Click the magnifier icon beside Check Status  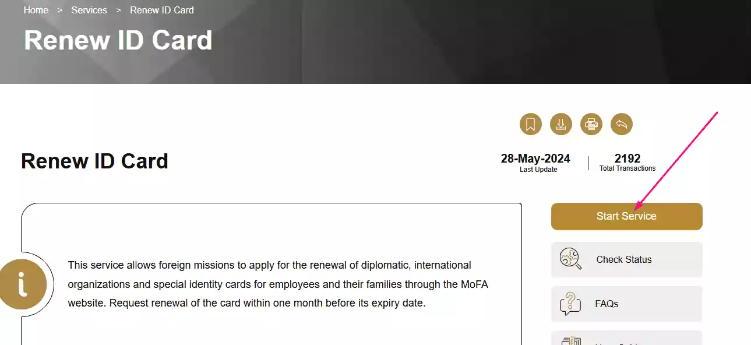tap(570, 259)
